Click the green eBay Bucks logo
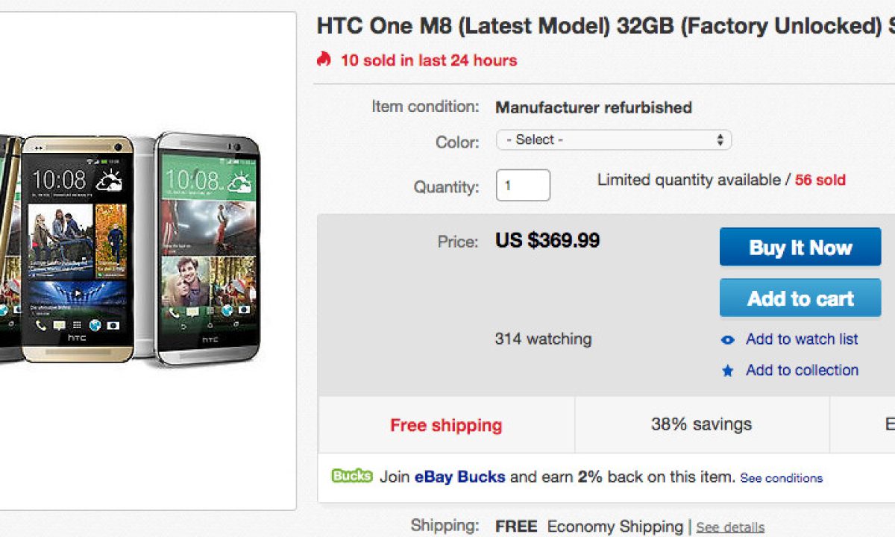Viewport: 895px width, 537px height. [352, 476]
